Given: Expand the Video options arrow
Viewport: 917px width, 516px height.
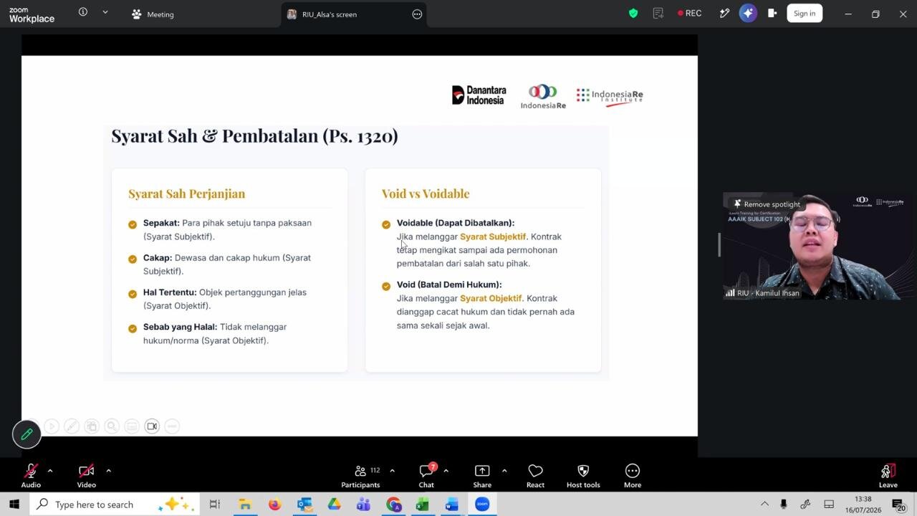Looking at the screenshot, I should 108,471.
